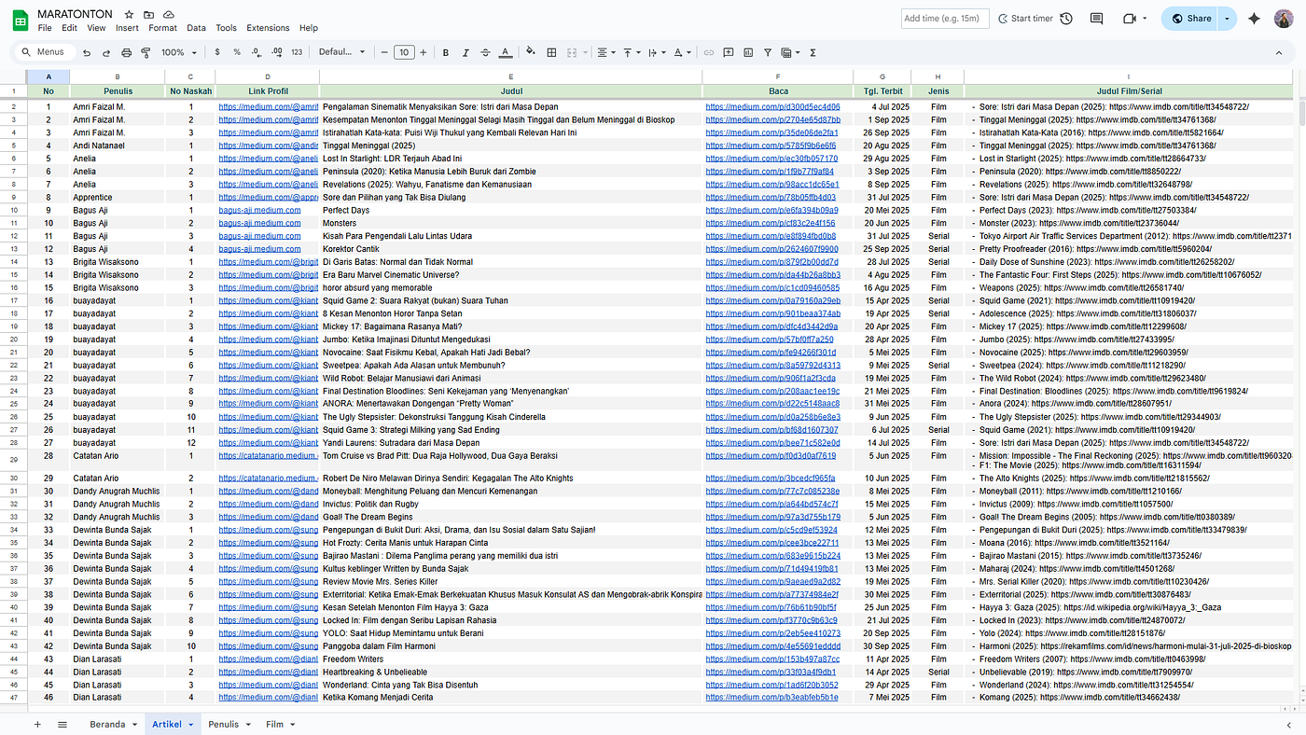Open the Artikel sheet tab arrow menu

pos(191,725)
